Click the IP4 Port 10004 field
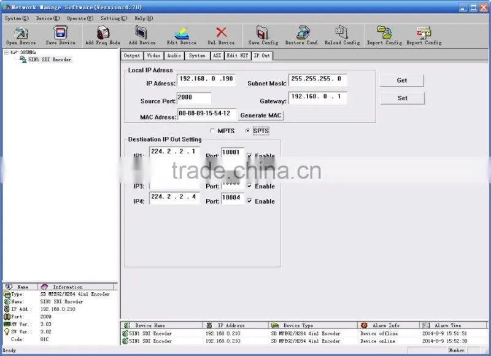Image resolution: width=491 pixels, height=356 pixels. point(233,198)
